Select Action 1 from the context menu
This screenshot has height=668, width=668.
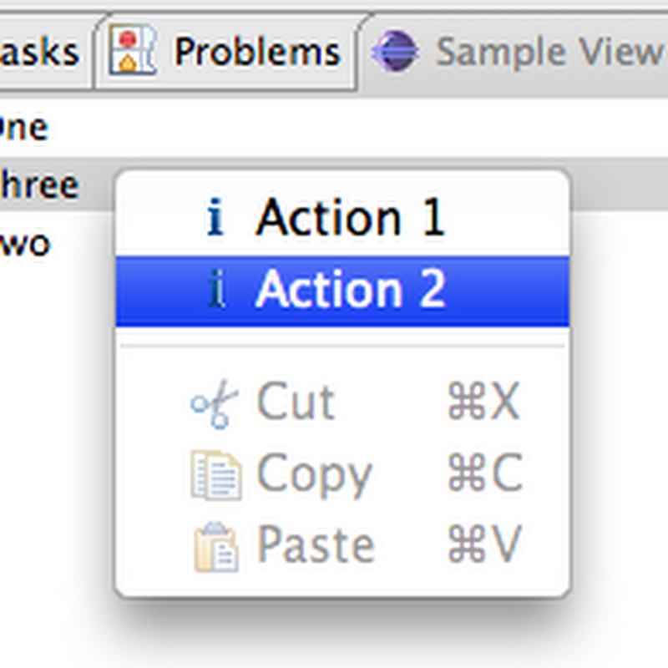click(x=351, y=216)
